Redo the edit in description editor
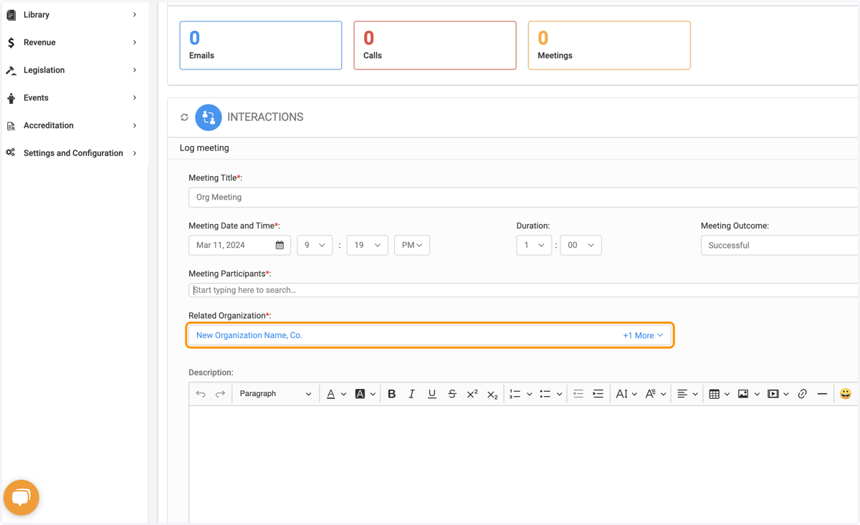The image size is (860, 525). [220, 394]
